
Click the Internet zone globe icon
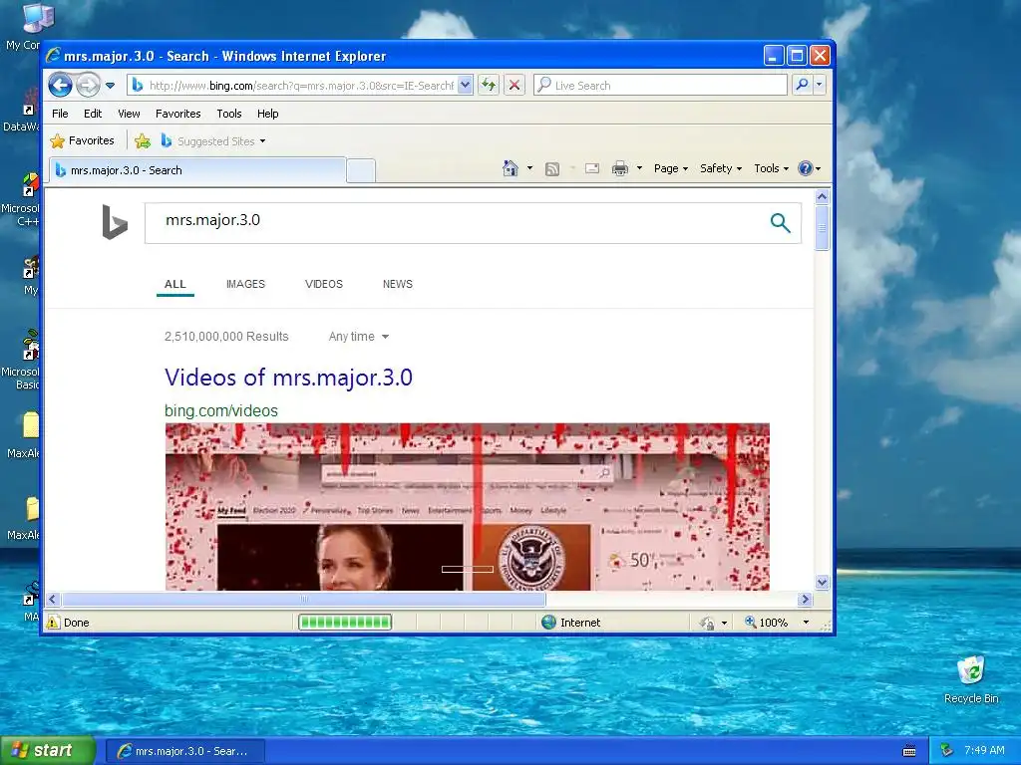point(549,623)
